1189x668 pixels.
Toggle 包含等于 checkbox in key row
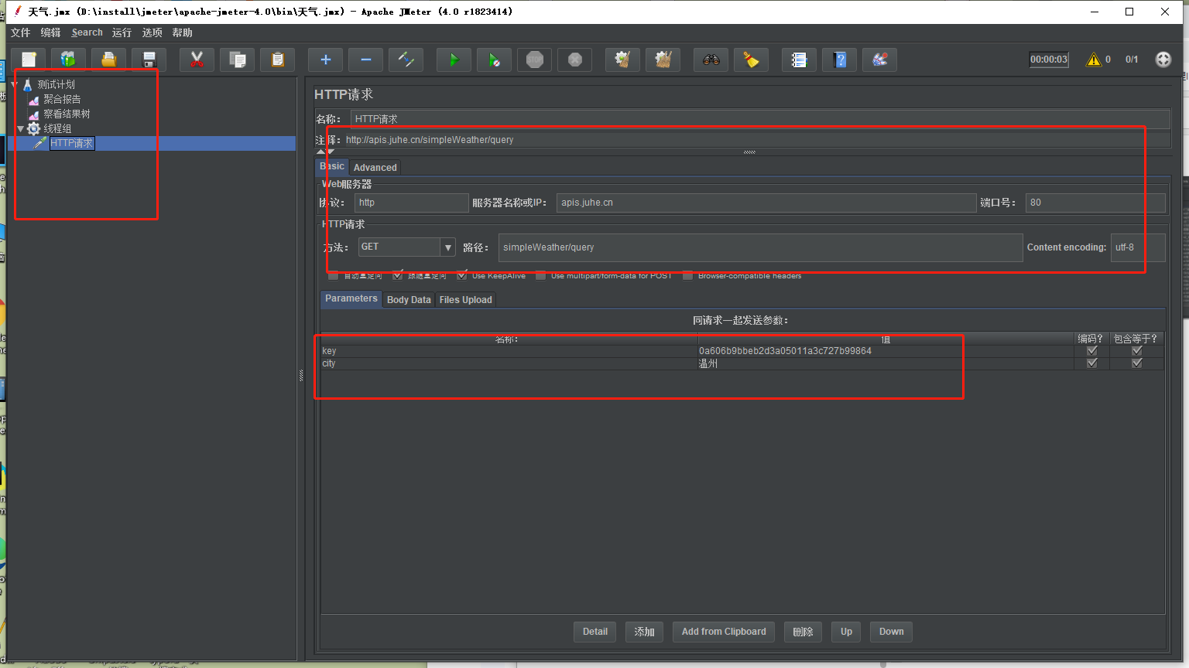click(x=1137, y=351)
